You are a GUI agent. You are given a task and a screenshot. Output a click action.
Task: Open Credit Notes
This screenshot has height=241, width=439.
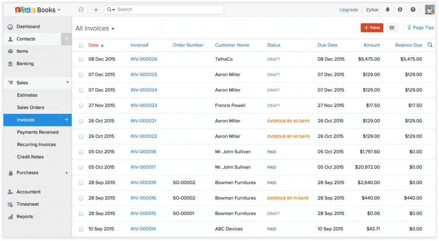[x=30, y=157]
